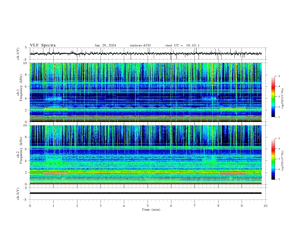Click time axis tick label "9"
This screenshot has height=231, width=299.
[x=242, y=206]
